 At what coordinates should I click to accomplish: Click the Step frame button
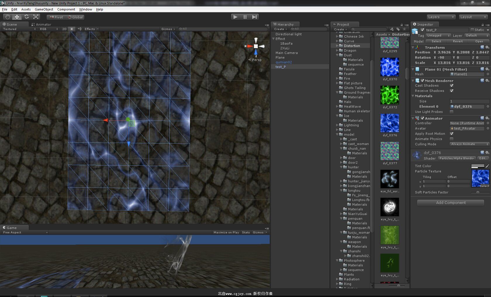(255, 17)
